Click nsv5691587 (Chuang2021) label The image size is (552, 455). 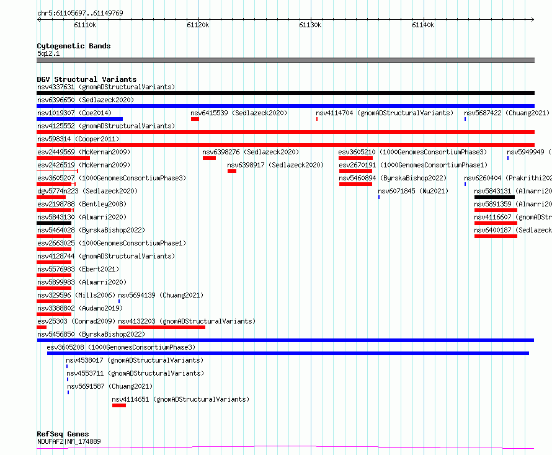110,386
